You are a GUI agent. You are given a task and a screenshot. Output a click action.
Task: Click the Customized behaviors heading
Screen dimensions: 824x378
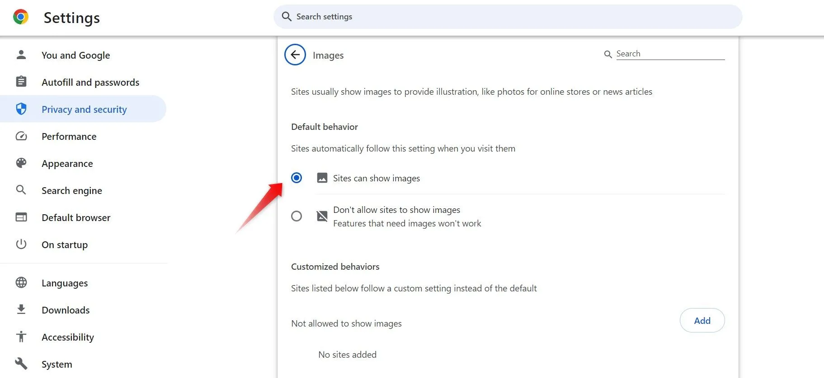335,267
